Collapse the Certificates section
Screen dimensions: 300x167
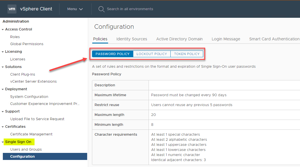coord(3,126)
